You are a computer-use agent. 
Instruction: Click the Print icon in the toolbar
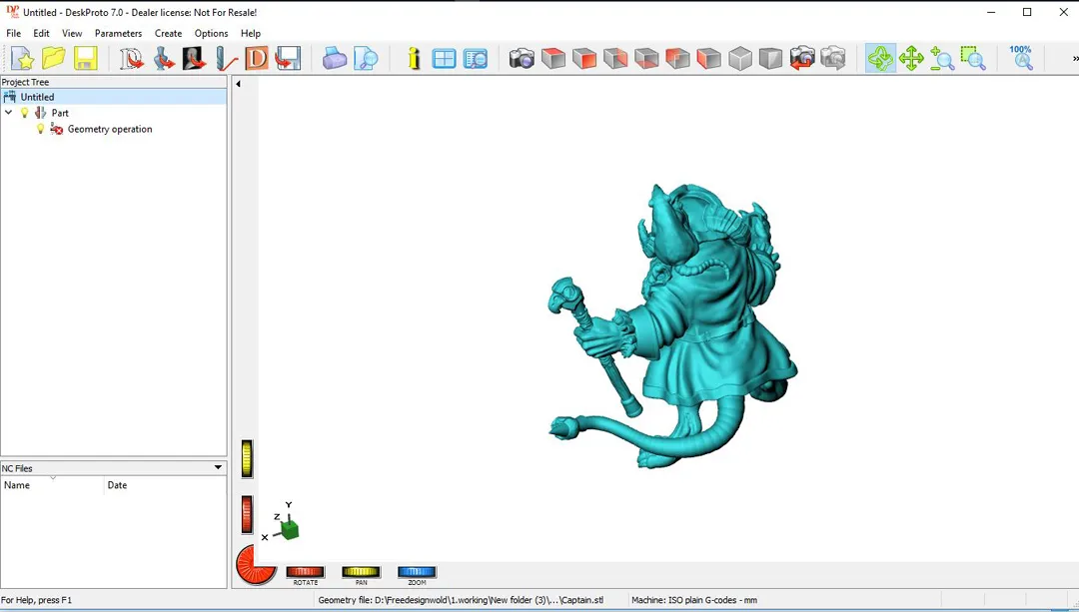pos(335,59)
